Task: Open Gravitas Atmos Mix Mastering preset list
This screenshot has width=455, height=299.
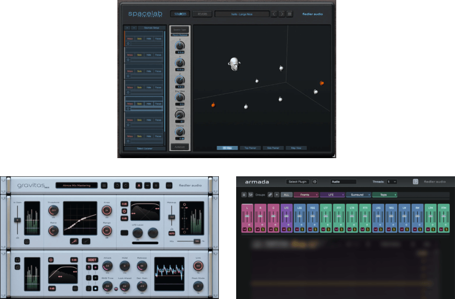Action: coord(76,185)
